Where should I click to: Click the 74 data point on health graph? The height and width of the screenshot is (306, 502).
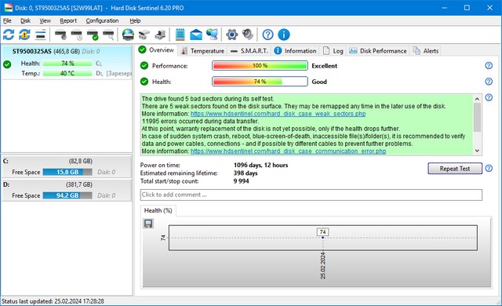click(322, 238)
